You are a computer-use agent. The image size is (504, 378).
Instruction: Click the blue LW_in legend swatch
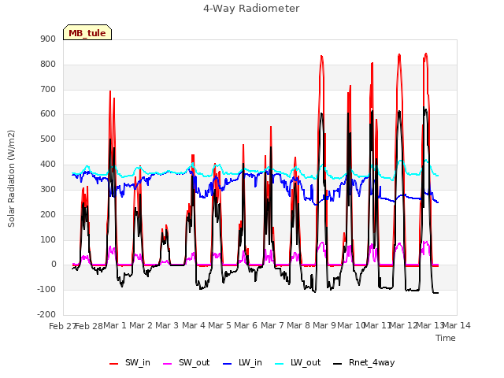pos(227,364)
